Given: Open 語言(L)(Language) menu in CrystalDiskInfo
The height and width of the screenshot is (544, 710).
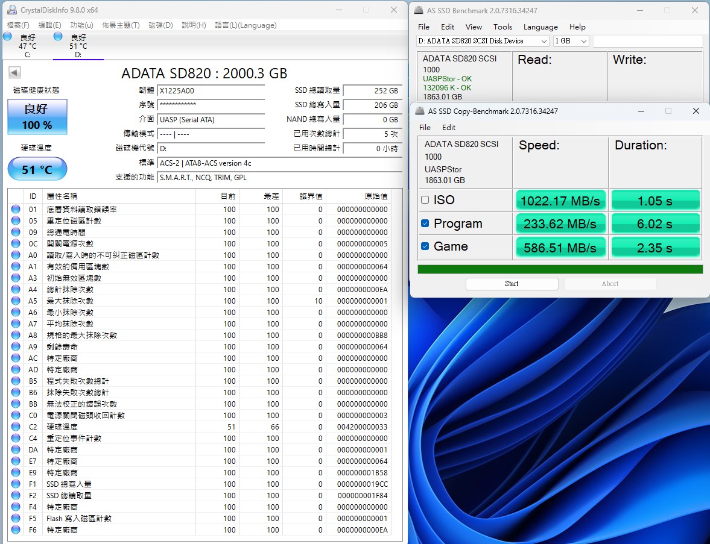Looking at the screenshot, I should [x=246, y=25].
